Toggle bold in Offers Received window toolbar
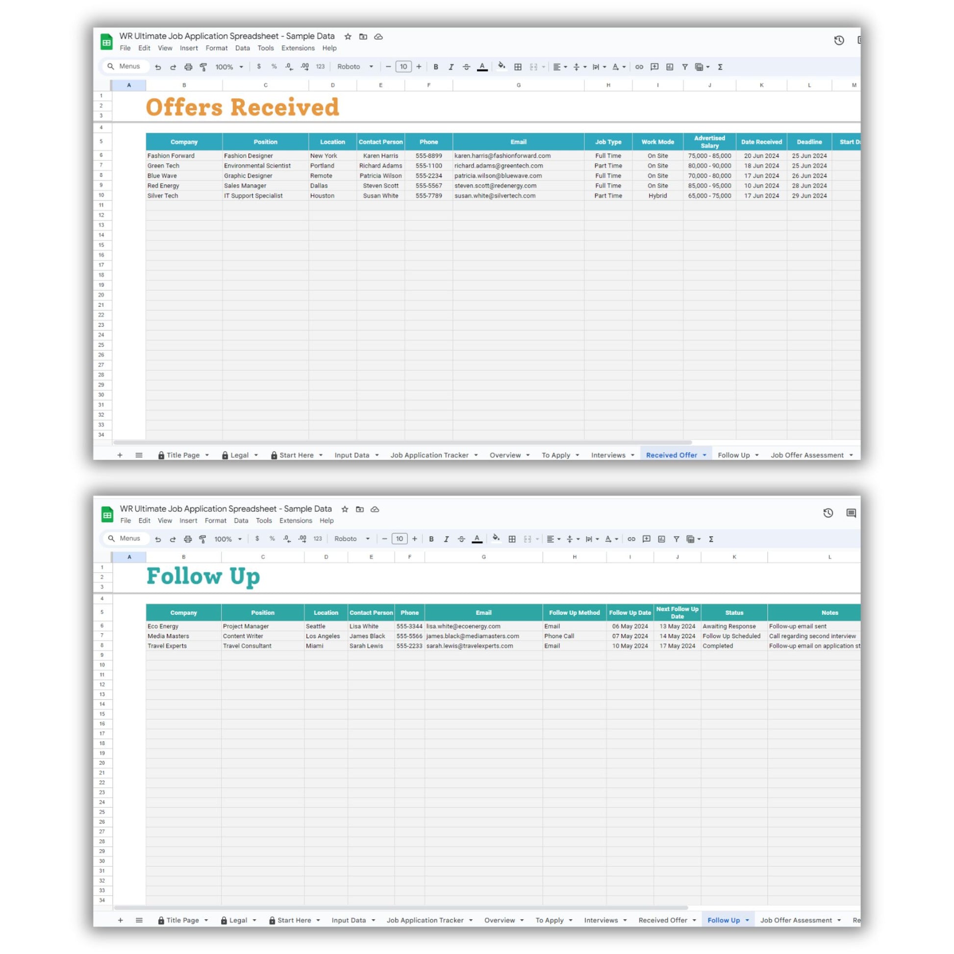 pyautogui.click(x=435, y=67)
